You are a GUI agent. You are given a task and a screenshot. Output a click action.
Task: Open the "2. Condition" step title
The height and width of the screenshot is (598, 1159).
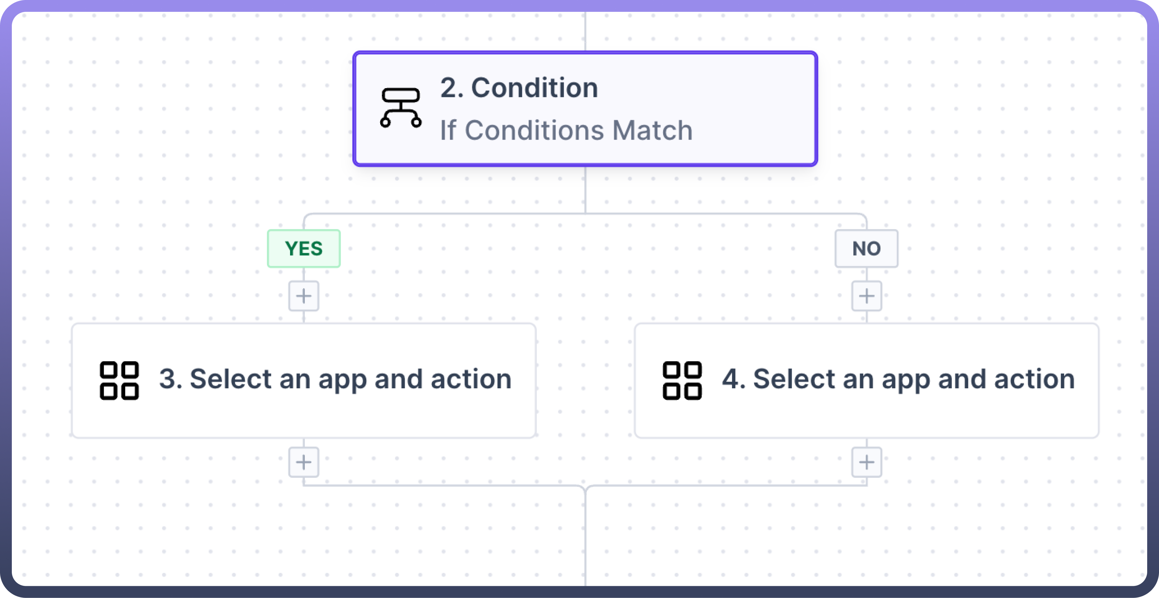click(519, 88)
